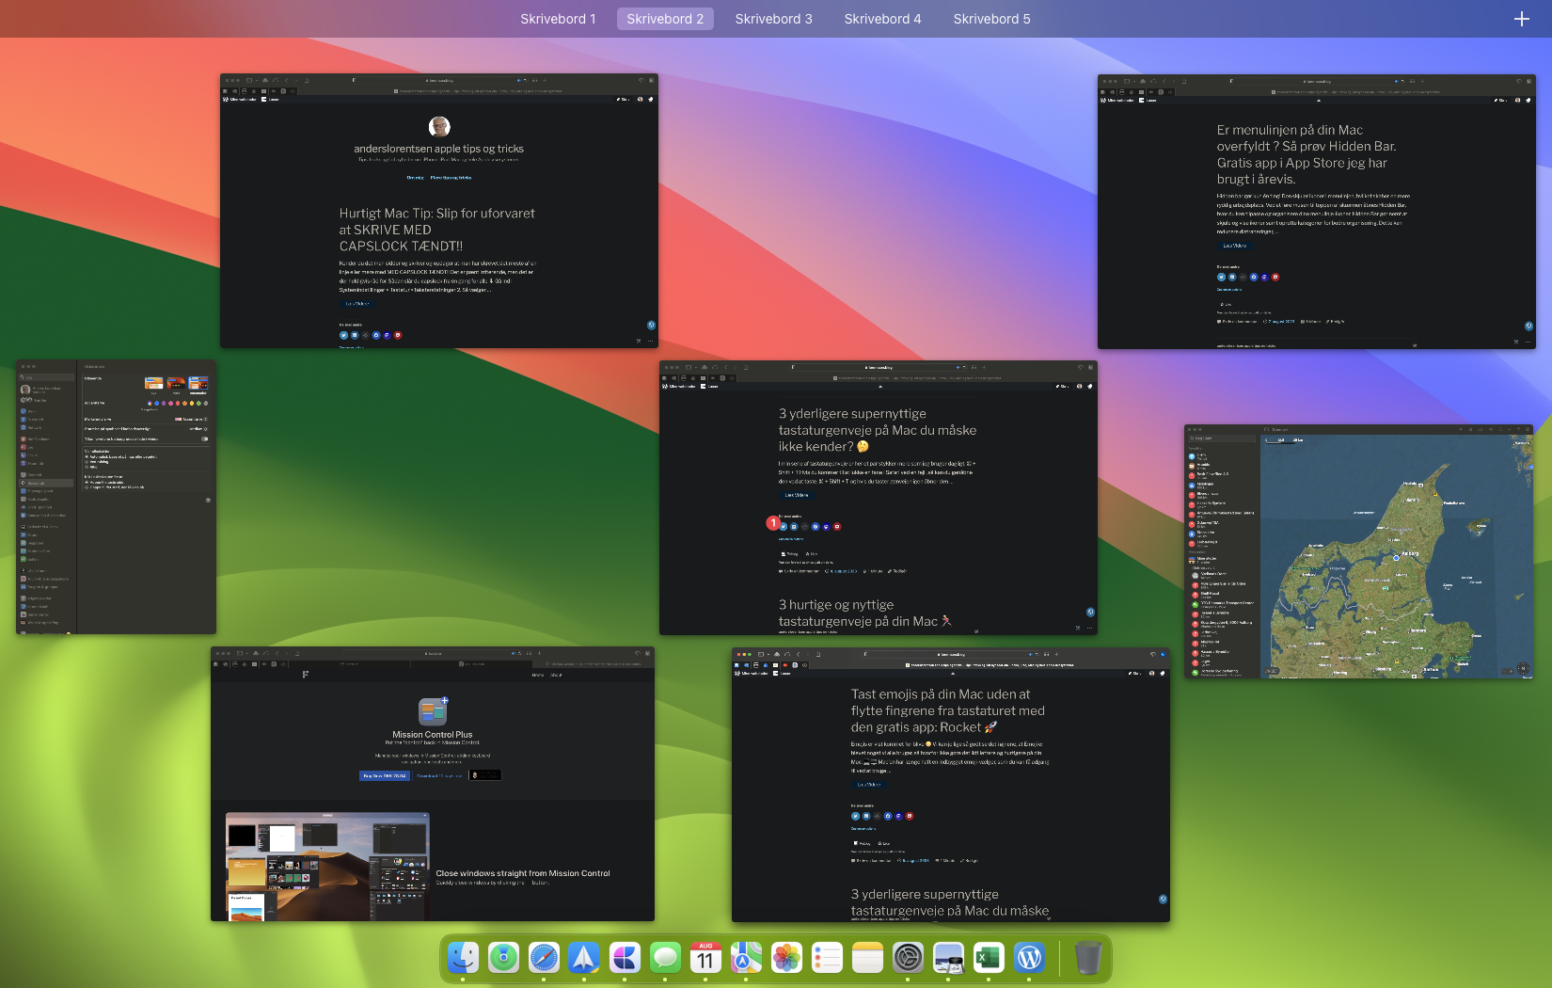Open the WordPress app in Dock
Screen dimensions: 1552x988
point(1029,958)
